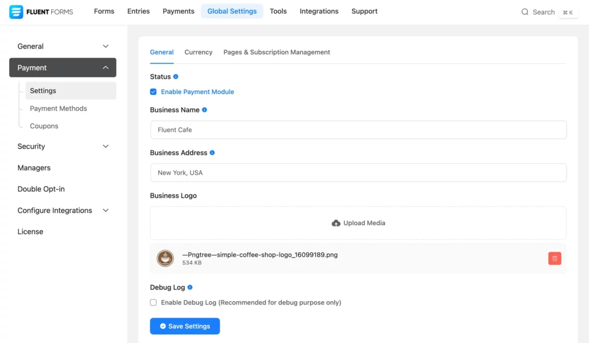Click the Business Address info icon
This screenshot has height=343, width=589.
pyautogui.click(x=212, y=153)
